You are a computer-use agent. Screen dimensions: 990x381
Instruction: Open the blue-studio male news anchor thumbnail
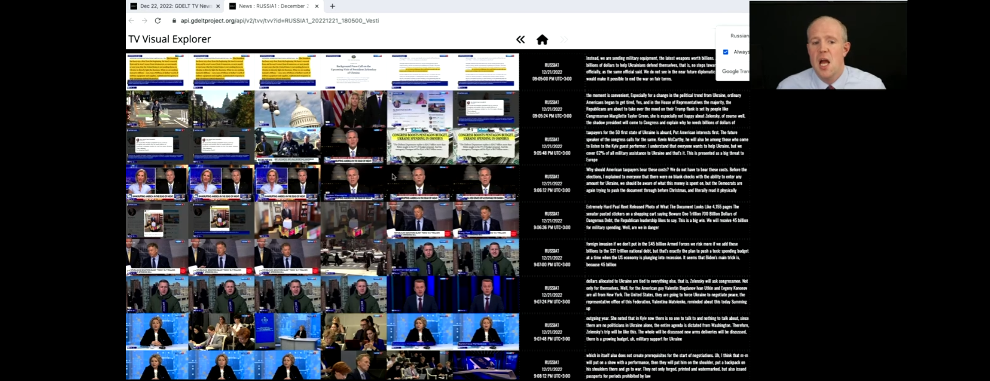click(x=420, y=295)
